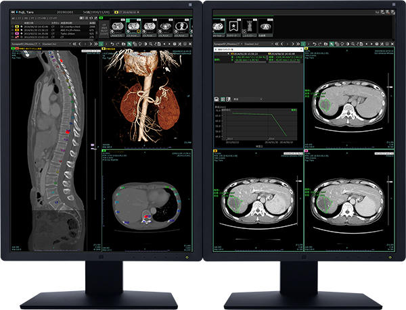Click undo icon in right monitor toolbar

coord(315,44)
